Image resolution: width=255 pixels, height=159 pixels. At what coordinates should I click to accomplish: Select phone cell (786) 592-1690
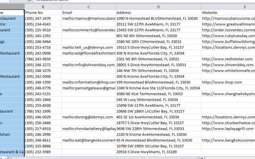[x=43, y=111]
